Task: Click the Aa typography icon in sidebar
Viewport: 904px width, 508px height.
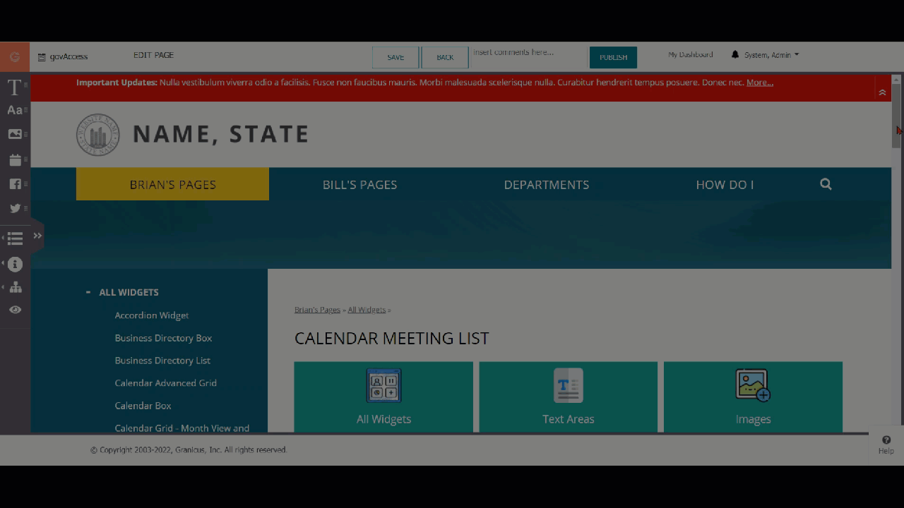Action: pyautogui.click(x=14, y=110)
